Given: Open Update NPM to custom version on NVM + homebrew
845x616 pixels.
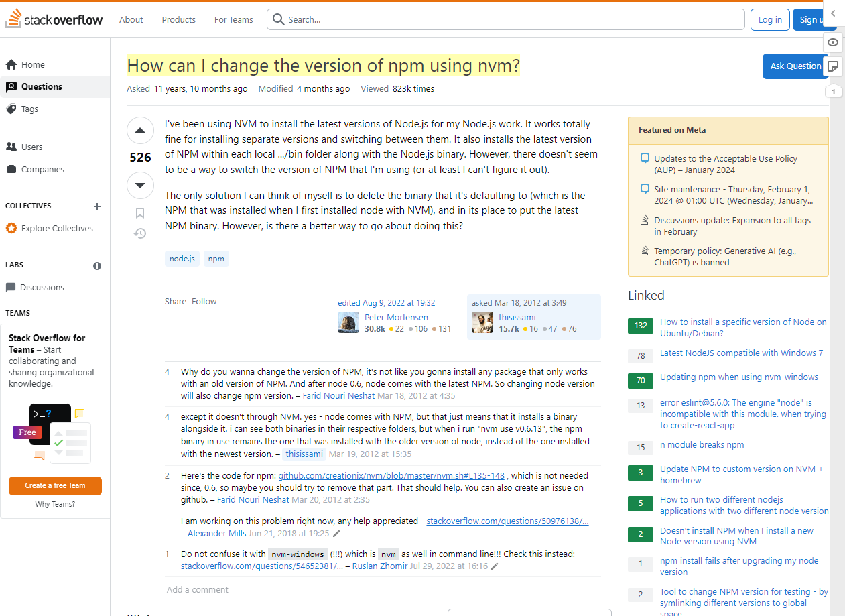Looking at the screenshot, I should click(742, 475).
